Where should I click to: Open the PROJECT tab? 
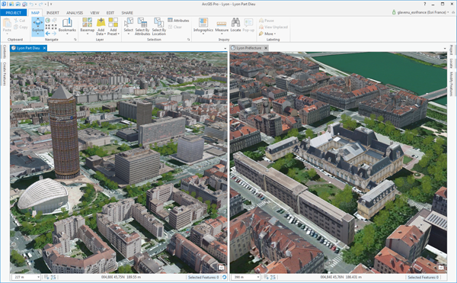pyautogui.click(x=14, y=12)
